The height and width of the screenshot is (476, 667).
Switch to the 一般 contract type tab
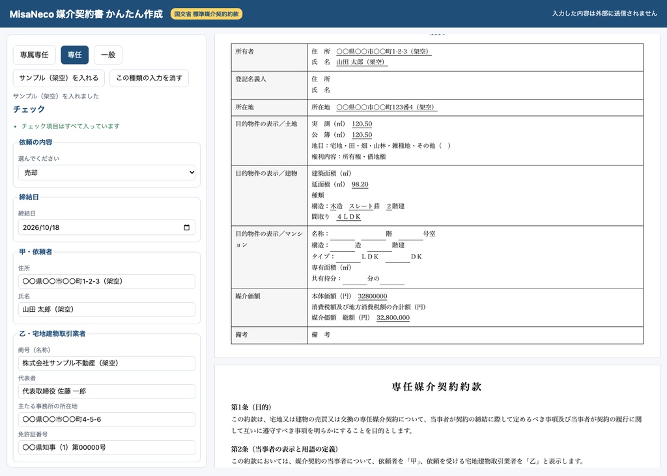108,55
